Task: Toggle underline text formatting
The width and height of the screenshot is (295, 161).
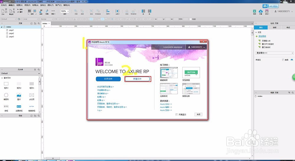Action: pos(70,19)
